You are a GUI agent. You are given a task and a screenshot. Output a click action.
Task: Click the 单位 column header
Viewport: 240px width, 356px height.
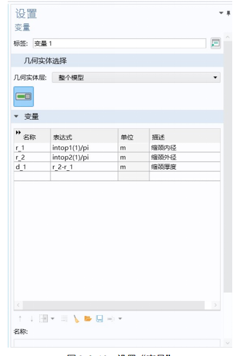(134, 136)
